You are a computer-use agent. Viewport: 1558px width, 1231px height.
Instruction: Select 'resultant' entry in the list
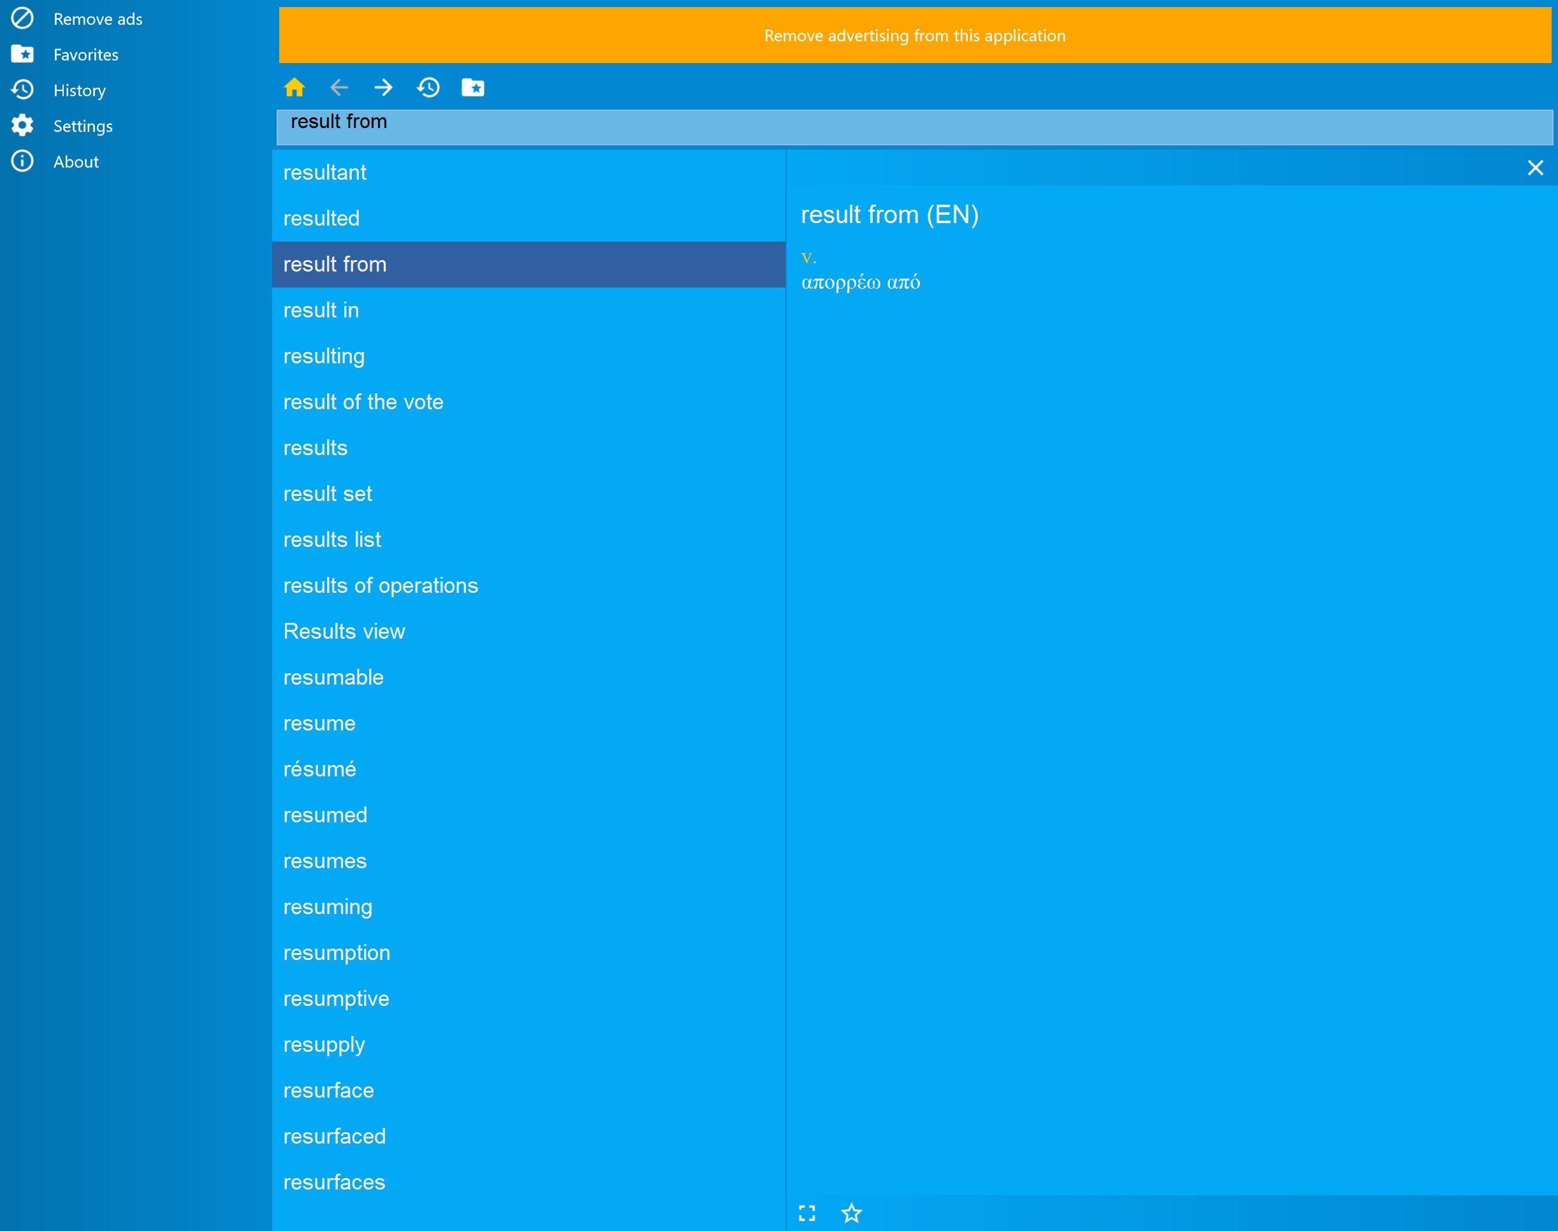pyautogui.click(x=324, y=172)
